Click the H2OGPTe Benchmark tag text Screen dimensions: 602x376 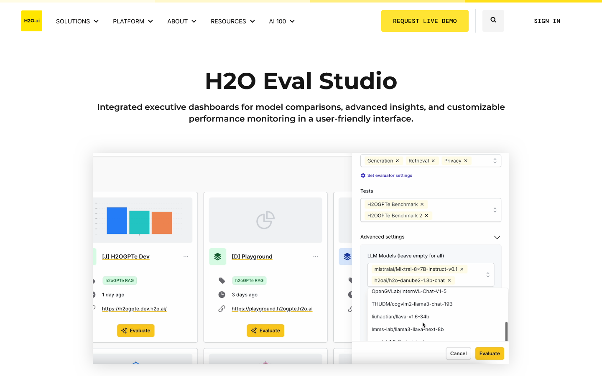393,204
